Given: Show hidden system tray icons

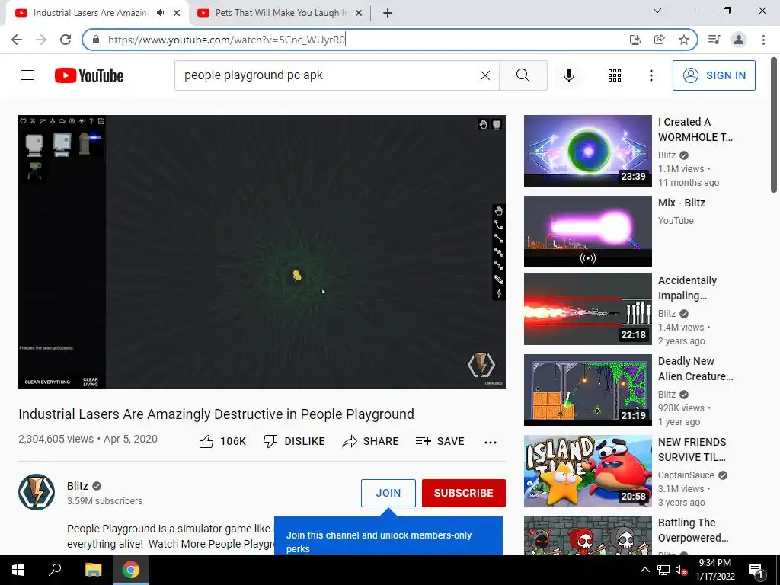Looking at the screenshot, I should [x=644, y=570].
